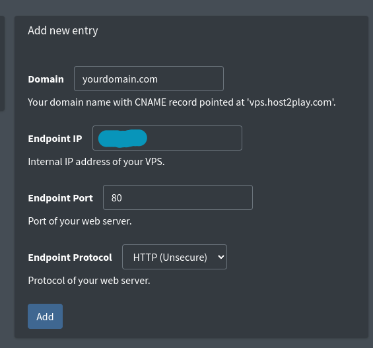Click the adjacent dark panel on left edge

2,63
